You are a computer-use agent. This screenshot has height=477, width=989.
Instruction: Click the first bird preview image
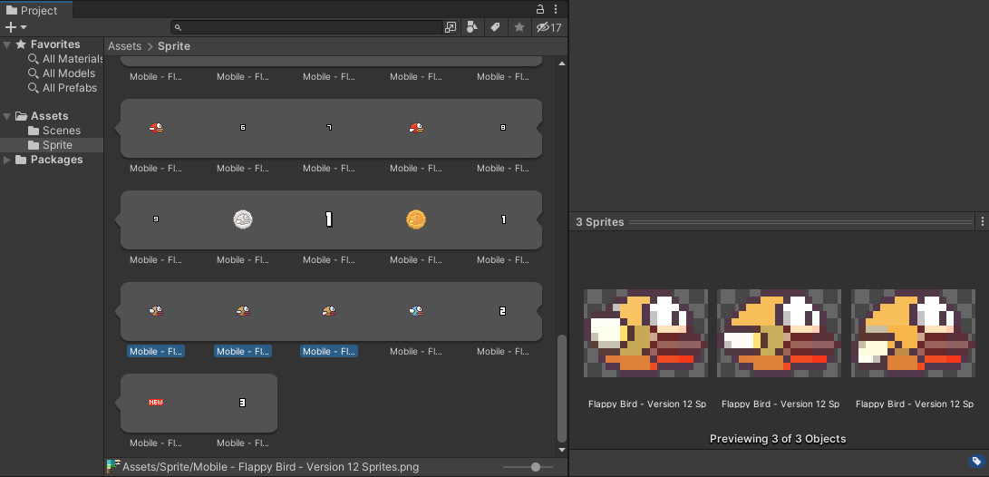tap(645, 333)
